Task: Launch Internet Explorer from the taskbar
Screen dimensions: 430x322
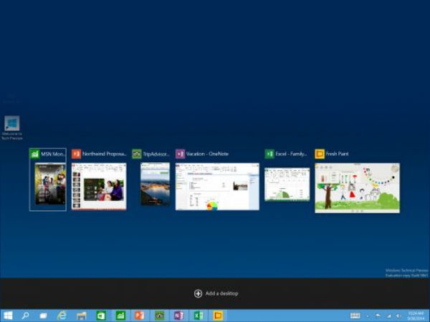Action: (62, 316)
